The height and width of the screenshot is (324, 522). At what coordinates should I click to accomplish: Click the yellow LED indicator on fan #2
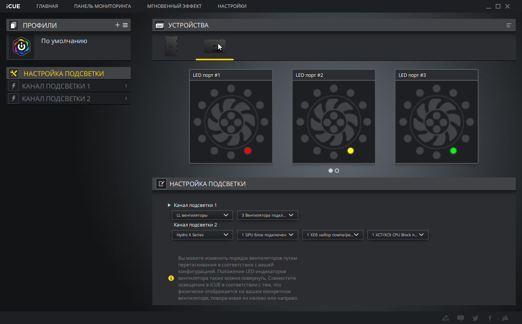350,151
